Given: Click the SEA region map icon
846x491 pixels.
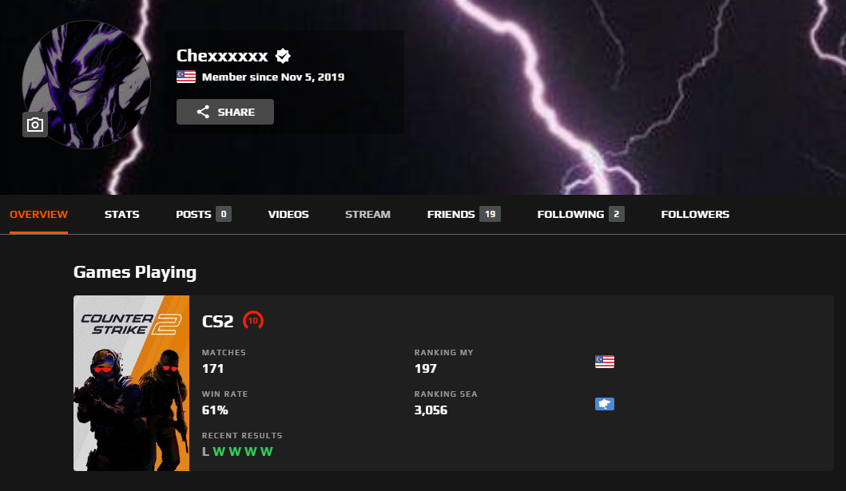Looking at the screenshot, I should pos(604,404).
